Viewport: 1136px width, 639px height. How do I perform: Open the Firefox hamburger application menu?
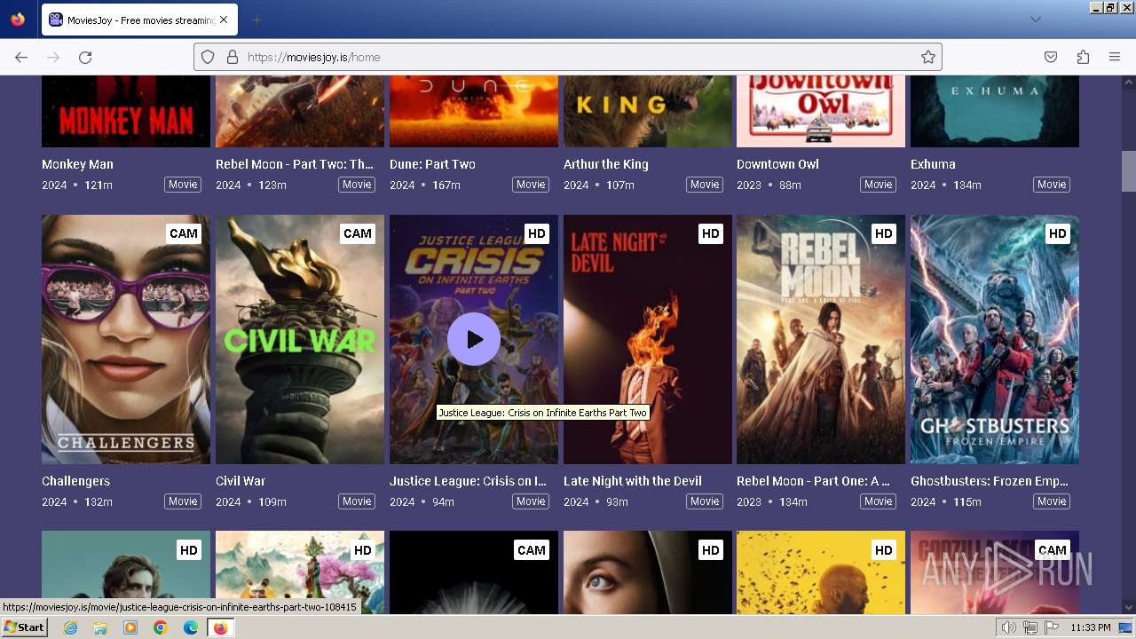click(x=1115, y=57)
